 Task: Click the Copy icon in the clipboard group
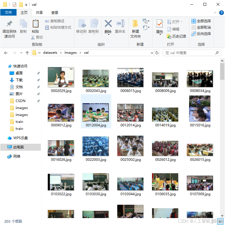(23, 23)
